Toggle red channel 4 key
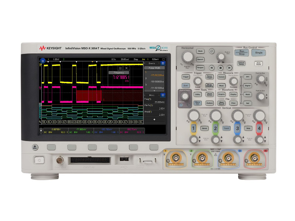Screen dimensions: 295x221 point(259,128)
